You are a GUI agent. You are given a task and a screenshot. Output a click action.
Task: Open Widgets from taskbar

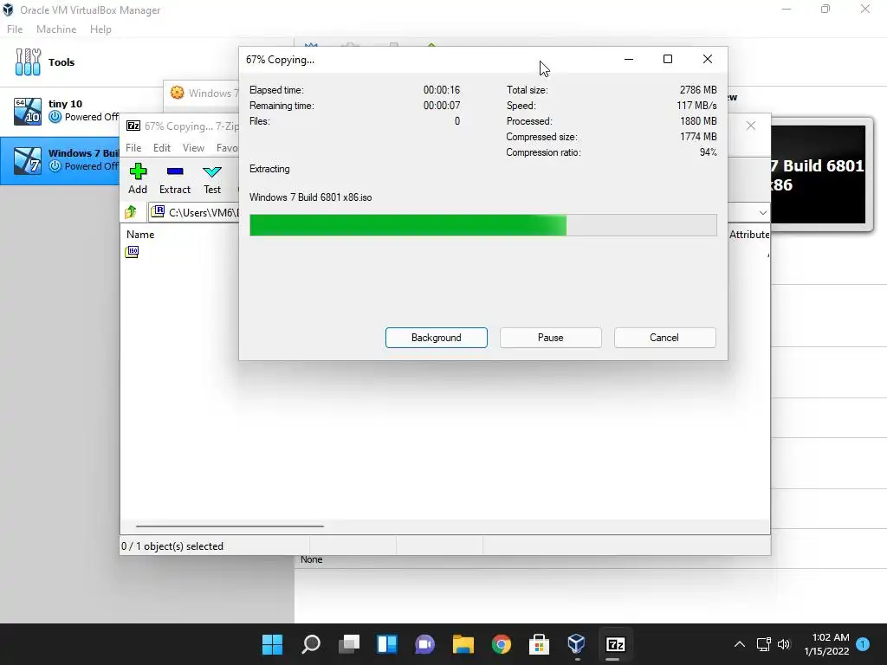tap(387, 644)
